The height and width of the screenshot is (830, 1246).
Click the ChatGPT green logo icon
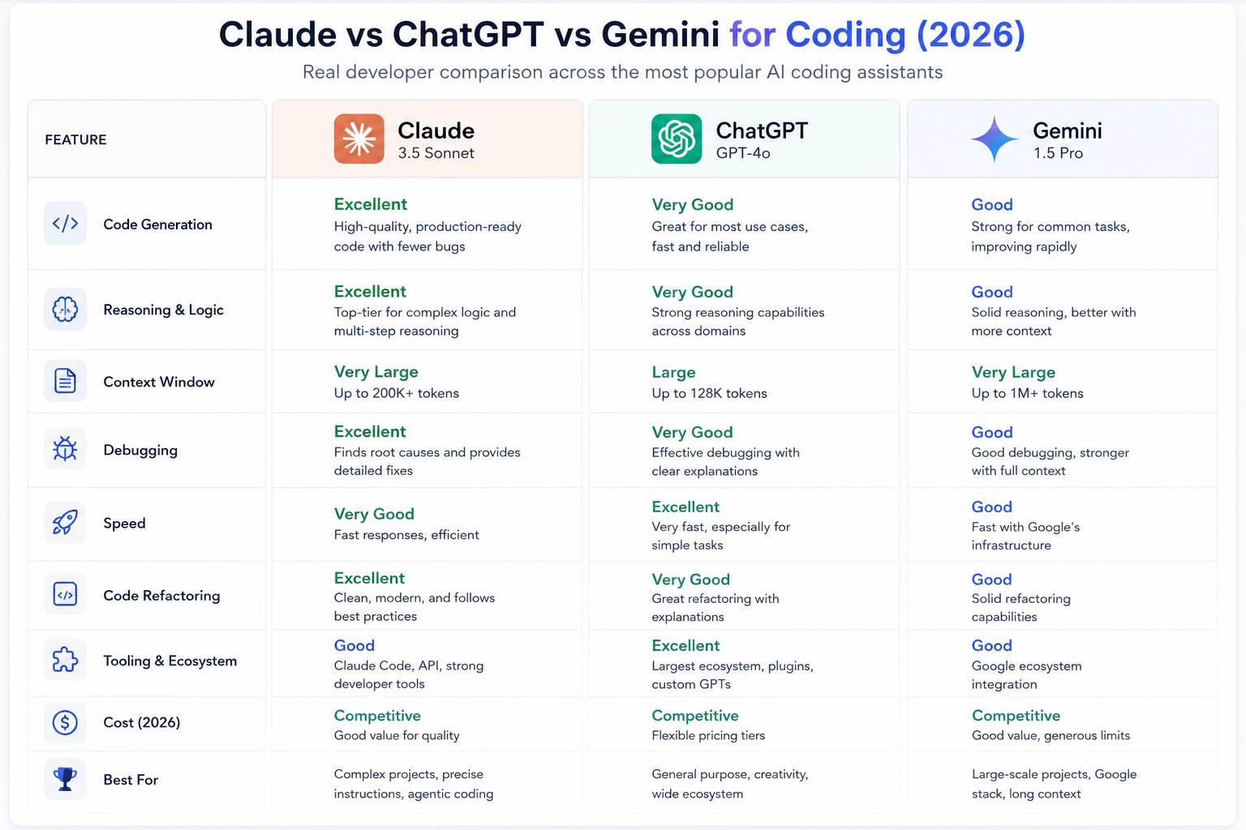pyautogui.click(x=677, y=139)
